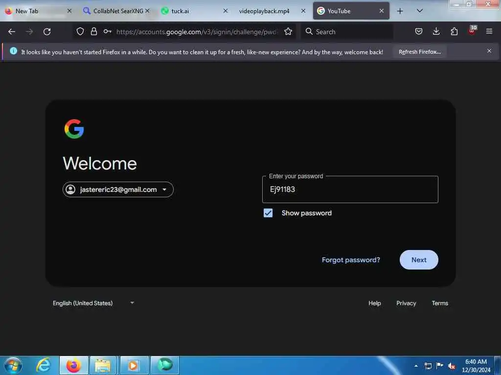Click the forward navigation arrow
The height and width of the screenshot is (375, 501).
click(29, 32)
